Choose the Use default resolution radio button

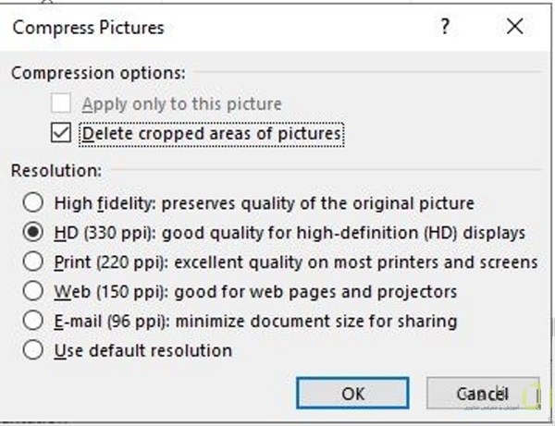(34, 350)
